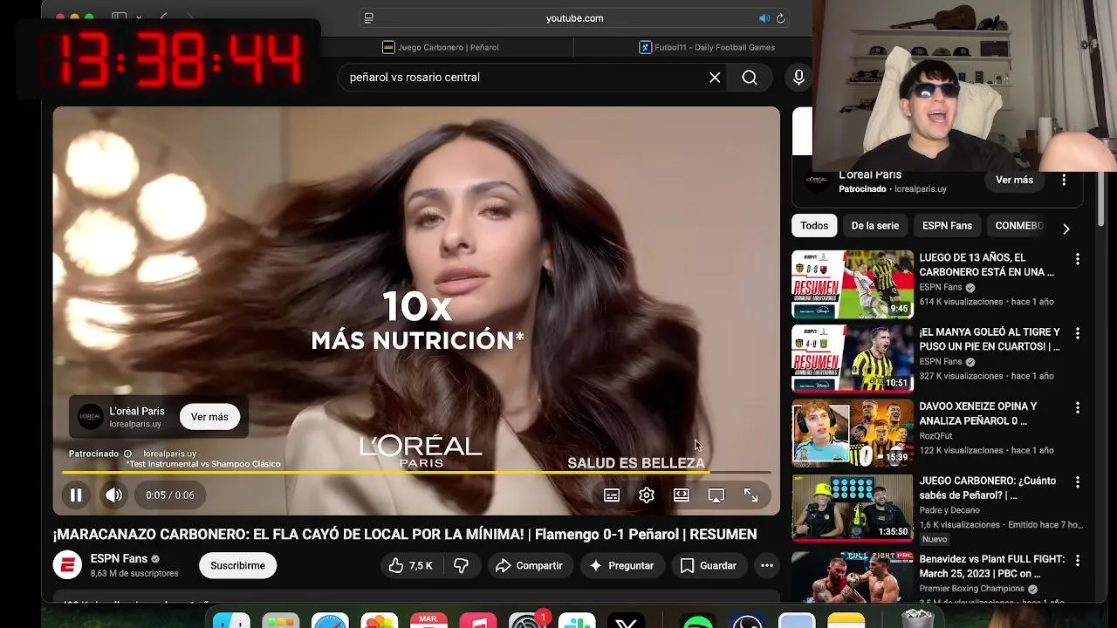Image resolution: width=1117 pixels, height=628 pixels.
Task: Select the De la serie filter chip
Action: [875, 226]
